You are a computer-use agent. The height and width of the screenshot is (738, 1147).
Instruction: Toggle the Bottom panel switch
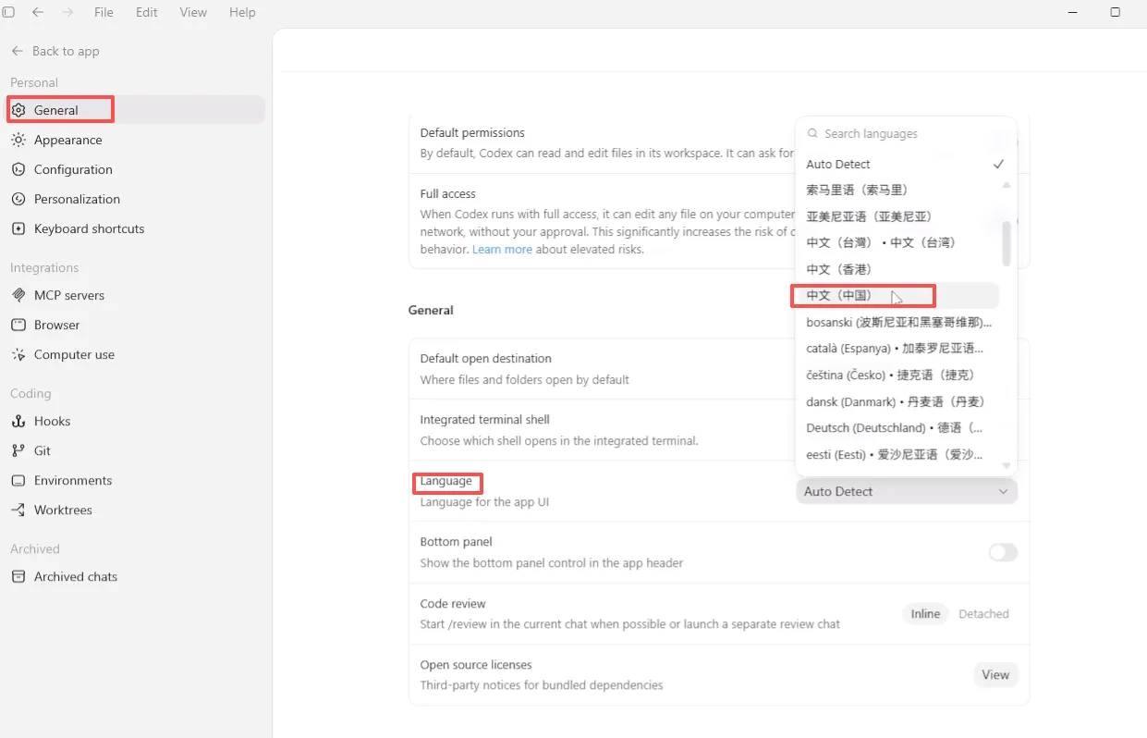click(1003, 552)
